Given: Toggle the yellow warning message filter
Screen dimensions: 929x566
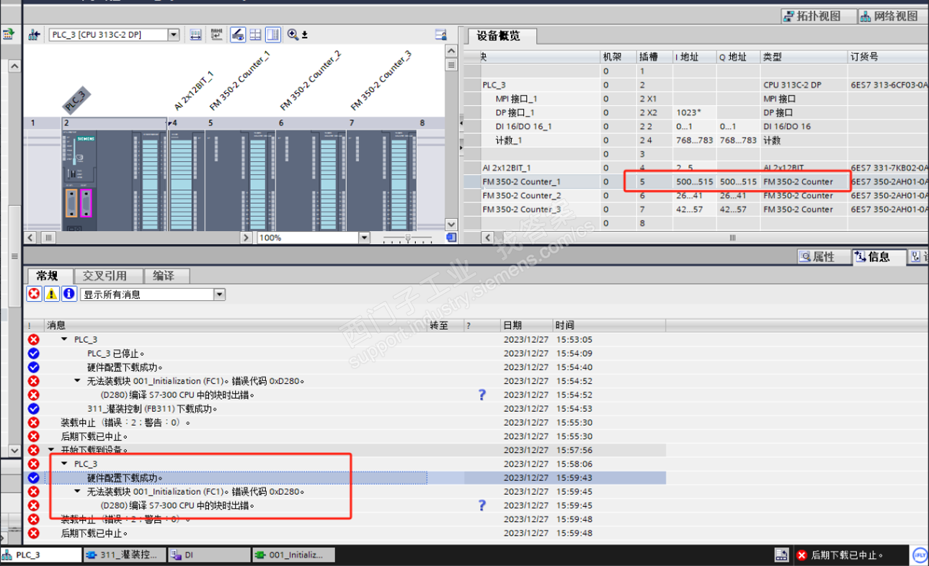Looking at the screenshot, I should click(52, 294).
